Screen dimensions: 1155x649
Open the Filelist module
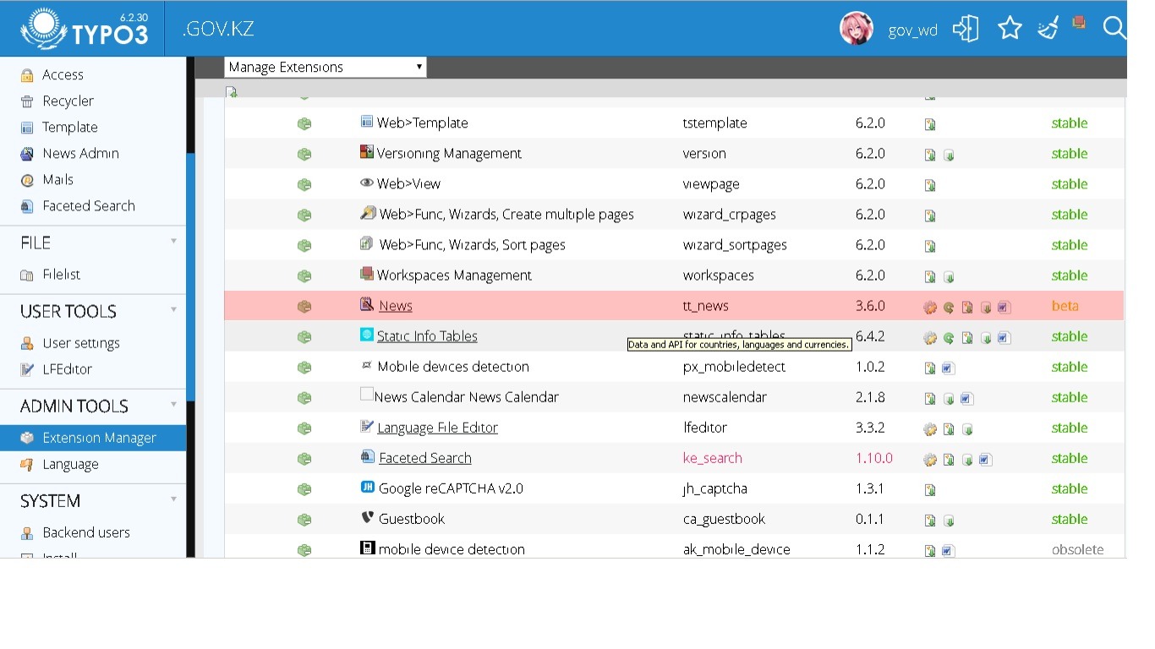[x=93, y=275]
